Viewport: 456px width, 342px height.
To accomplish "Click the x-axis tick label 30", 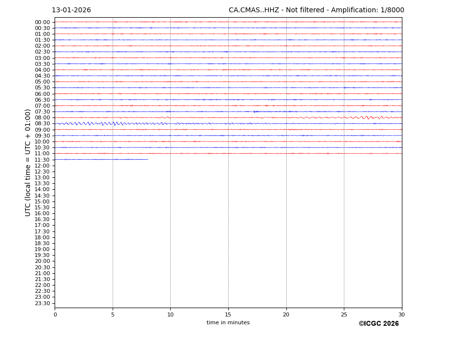I will pos(401,315).
